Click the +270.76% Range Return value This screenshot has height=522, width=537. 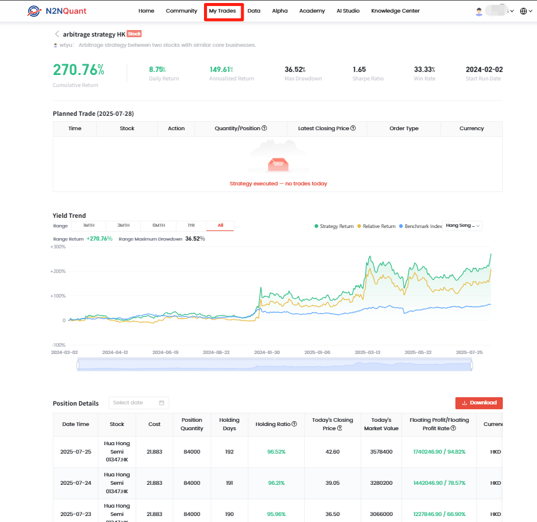point(100,239)
